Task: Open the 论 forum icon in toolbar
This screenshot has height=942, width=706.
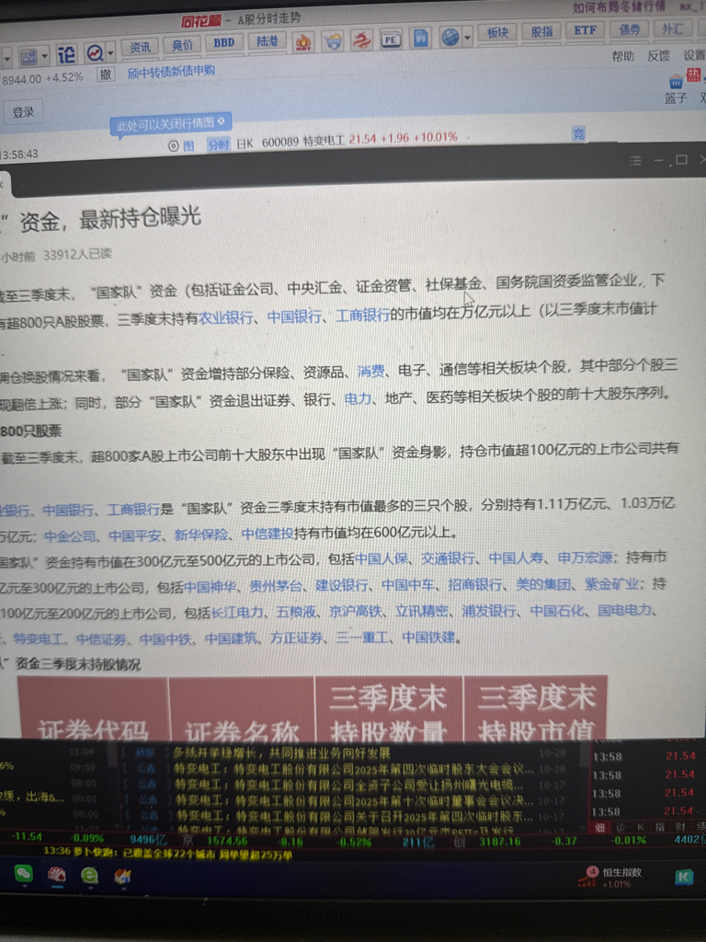Action: (66, 54)
